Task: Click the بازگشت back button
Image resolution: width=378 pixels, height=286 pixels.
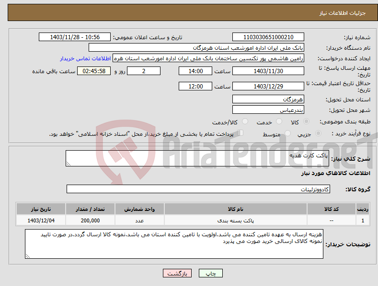Action: pos(177,273)
